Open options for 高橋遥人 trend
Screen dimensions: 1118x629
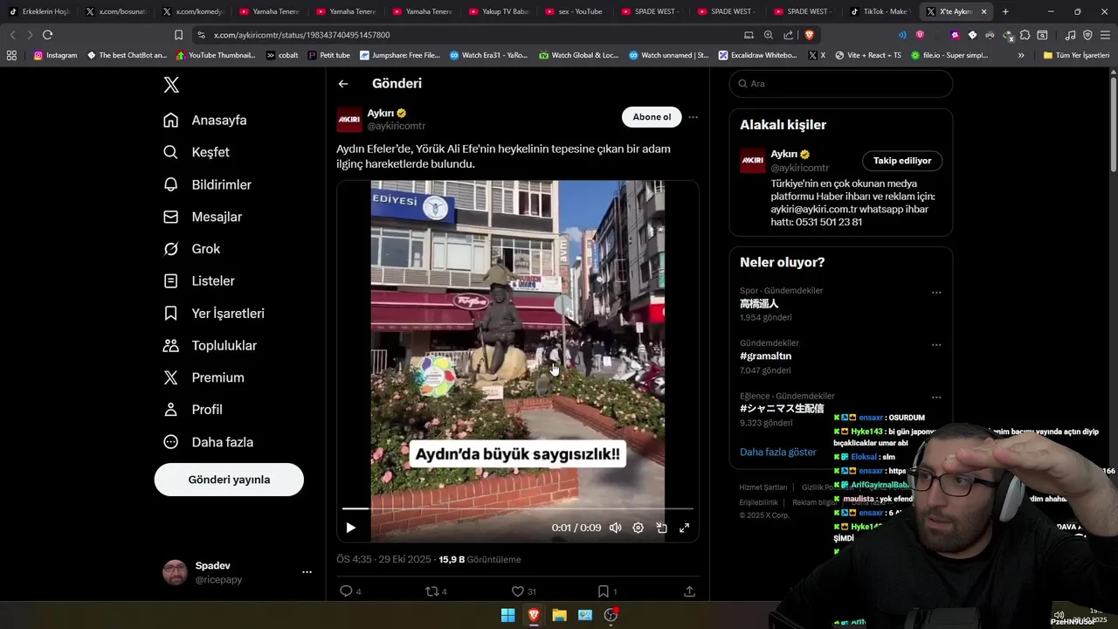pyautogui.click(x=936, y=293)
